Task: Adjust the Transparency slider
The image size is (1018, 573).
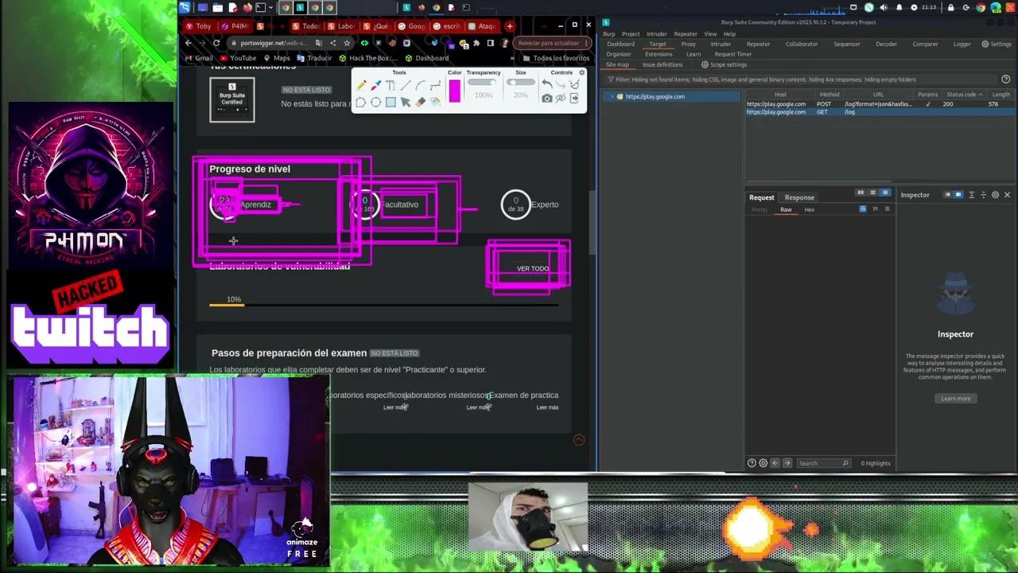Action: pyautogui.click(x=483, y=83)
